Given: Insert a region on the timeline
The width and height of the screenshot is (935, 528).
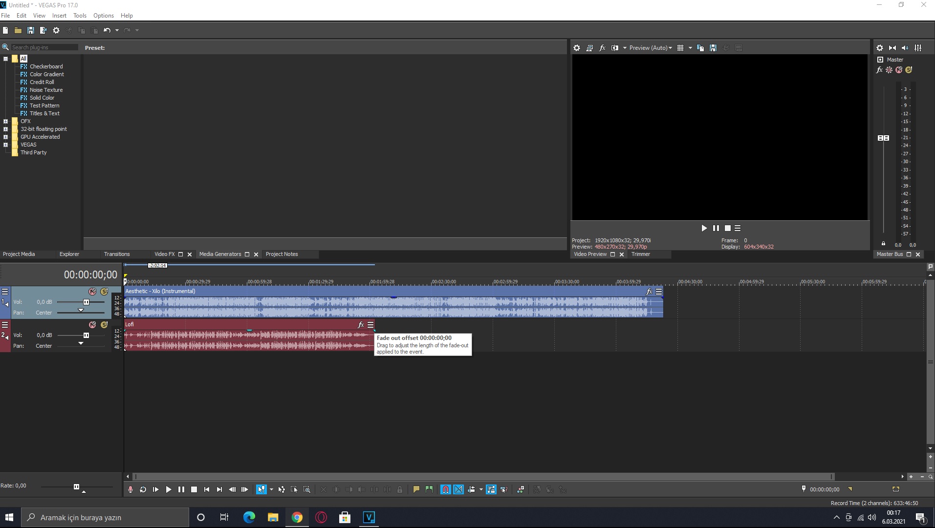Looking at the screenshot, I should click(x=429, y=489).
